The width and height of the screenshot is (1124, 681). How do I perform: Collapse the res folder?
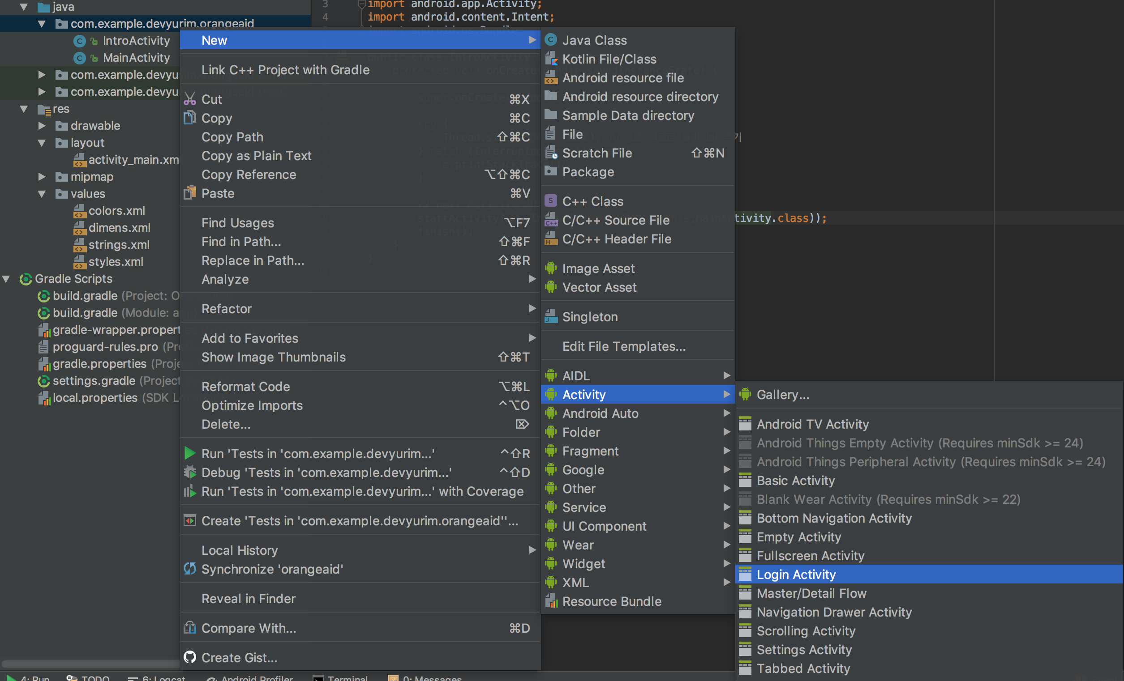click(24, 109)
